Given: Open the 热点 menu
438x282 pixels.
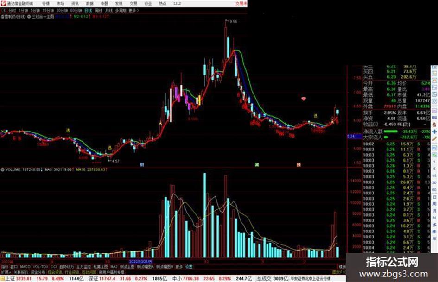Looking at the screenshot, I should 162,3.
